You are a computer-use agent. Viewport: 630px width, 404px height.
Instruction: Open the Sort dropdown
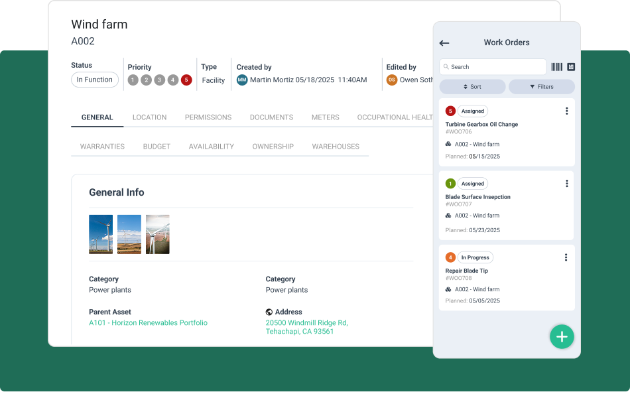coord(472,87)
